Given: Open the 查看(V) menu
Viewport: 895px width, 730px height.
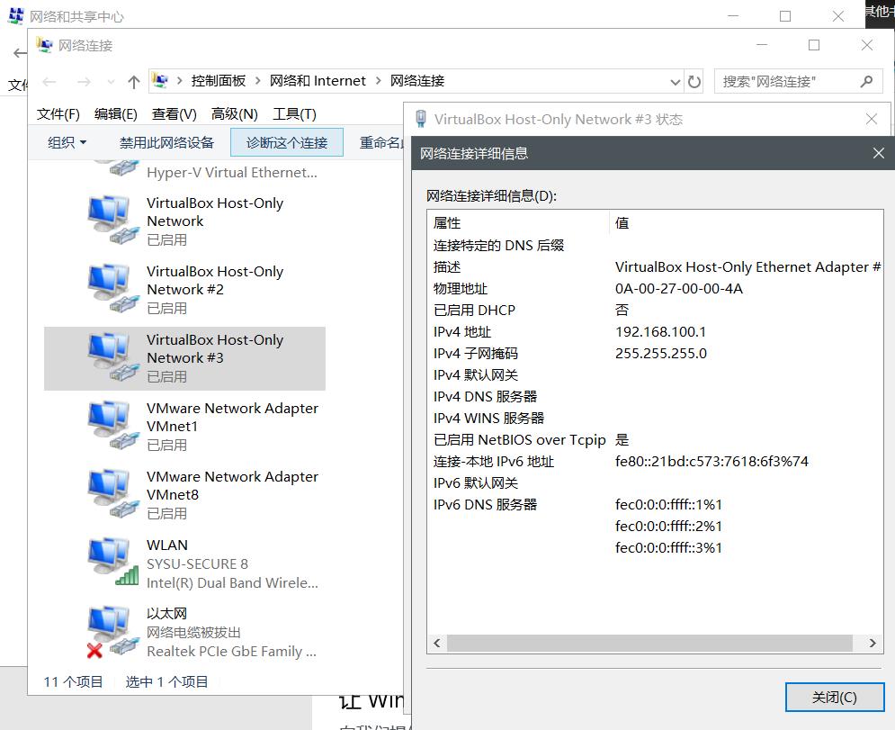Looking at the screenshot, I should click(x=175, y=114).
